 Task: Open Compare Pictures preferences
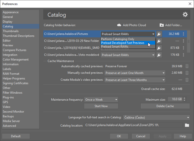[x=21, y=50]
